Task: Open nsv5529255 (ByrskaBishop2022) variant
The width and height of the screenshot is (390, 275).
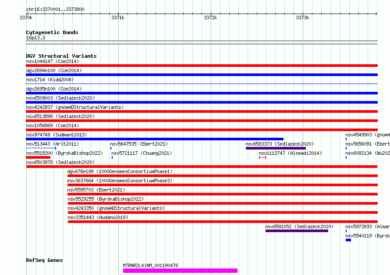Action: (x=106, y=199)
